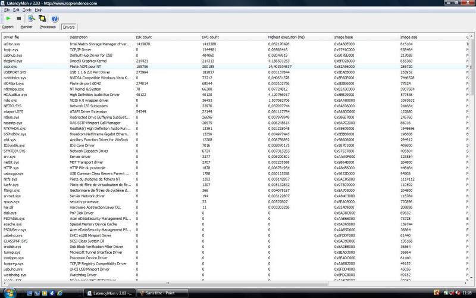The image size is (476, 298).
Task: Click the 'Hardware Abstraction Layer DLL' description
Action: pos(95,207)
